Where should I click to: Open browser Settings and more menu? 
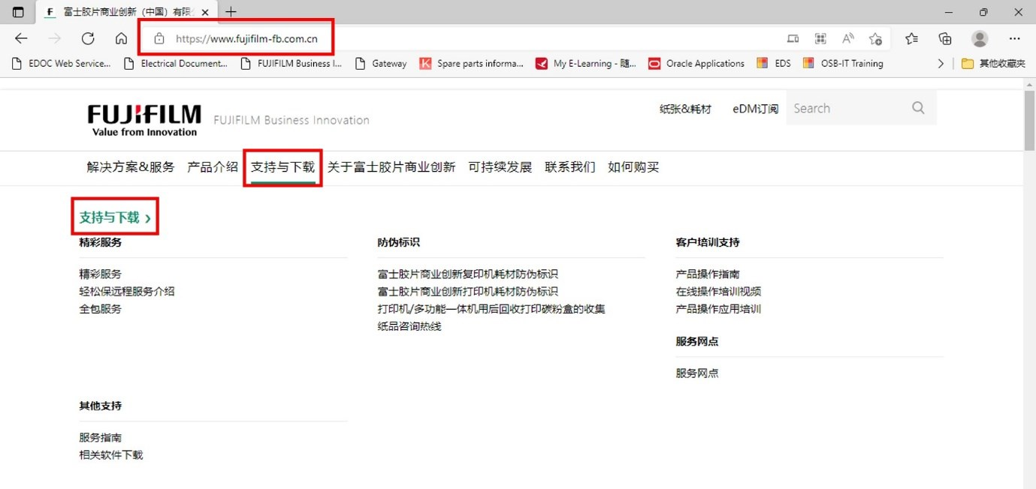1015,38
